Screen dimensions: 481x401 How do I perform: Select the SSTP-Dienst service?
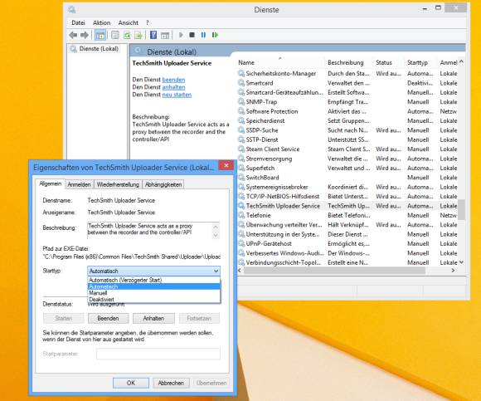pyautogui.click(x=347, y=139)
